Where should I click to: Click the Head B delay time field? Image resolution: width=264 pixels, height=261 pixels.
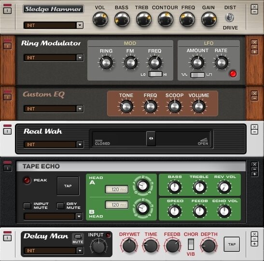point(117,205)
